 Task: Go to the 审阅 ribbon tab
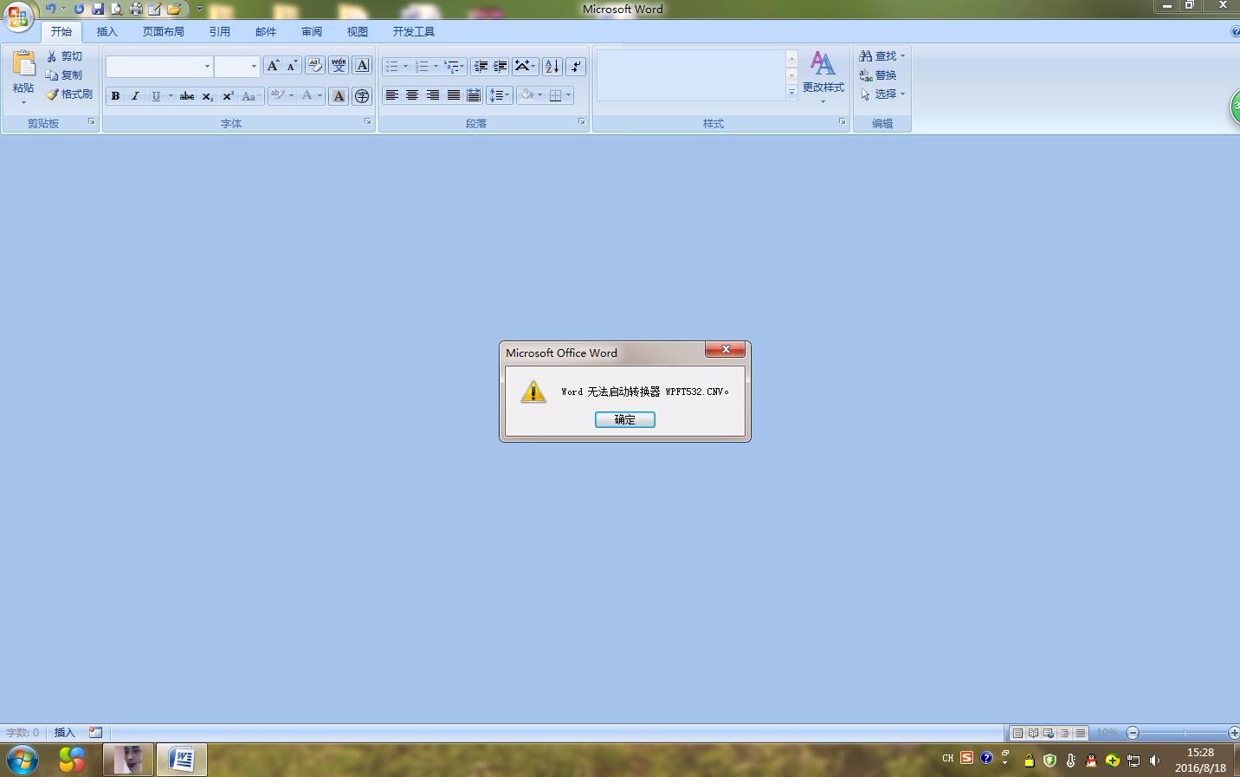(x=312, y=31)
